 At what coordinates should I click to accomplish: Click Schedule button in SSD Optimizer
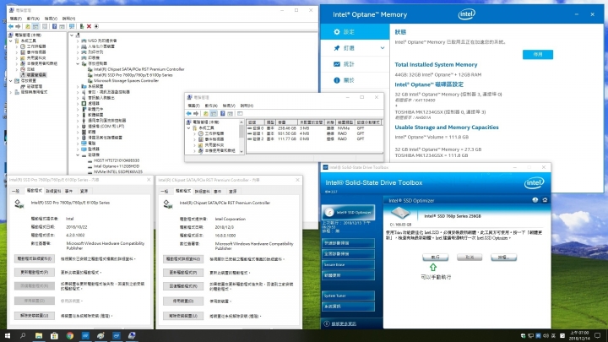pyautogui.click(x=503, y=257)
